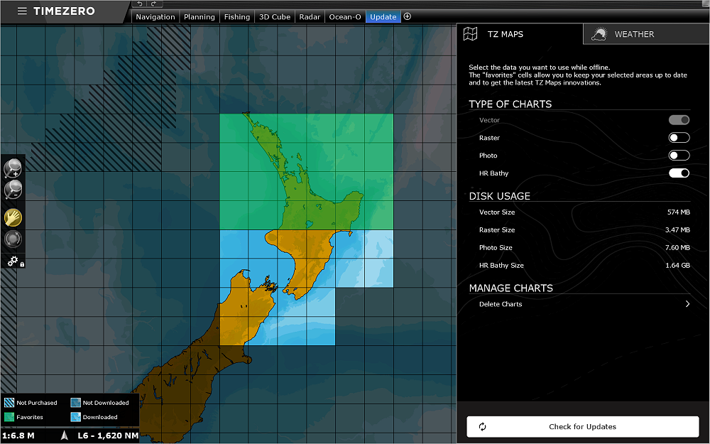Expand the Delete Charts chevron

[687, 304]
